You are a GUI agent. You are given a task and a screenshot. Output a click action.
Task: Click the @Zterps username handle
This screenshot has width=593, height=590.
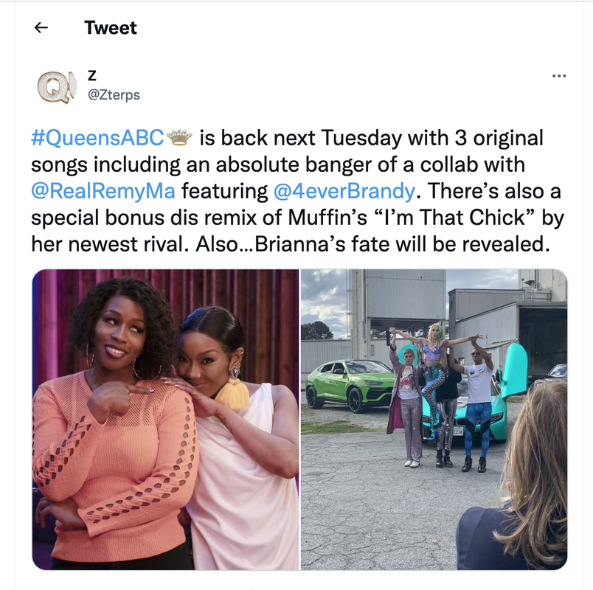[114, 94]
